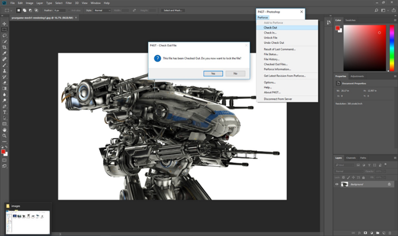Open the Fill dropdown arrow
The height and width of the screenshot is (236, 398).
[x=384, y=178]
